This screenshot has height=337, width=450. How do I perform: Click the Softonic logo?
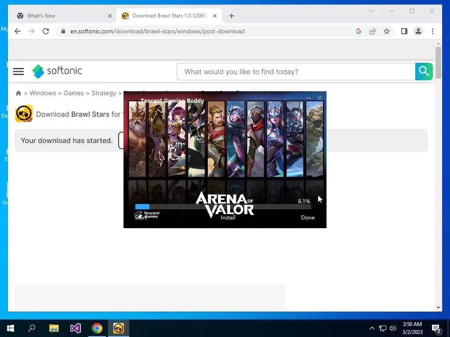(57, 71)
